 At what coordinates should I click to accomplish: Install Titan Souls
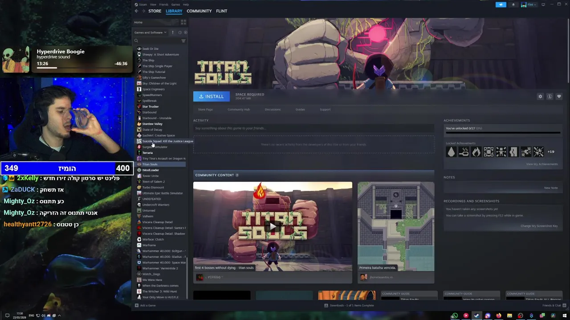pyautogui.click(x=212, y=96)
